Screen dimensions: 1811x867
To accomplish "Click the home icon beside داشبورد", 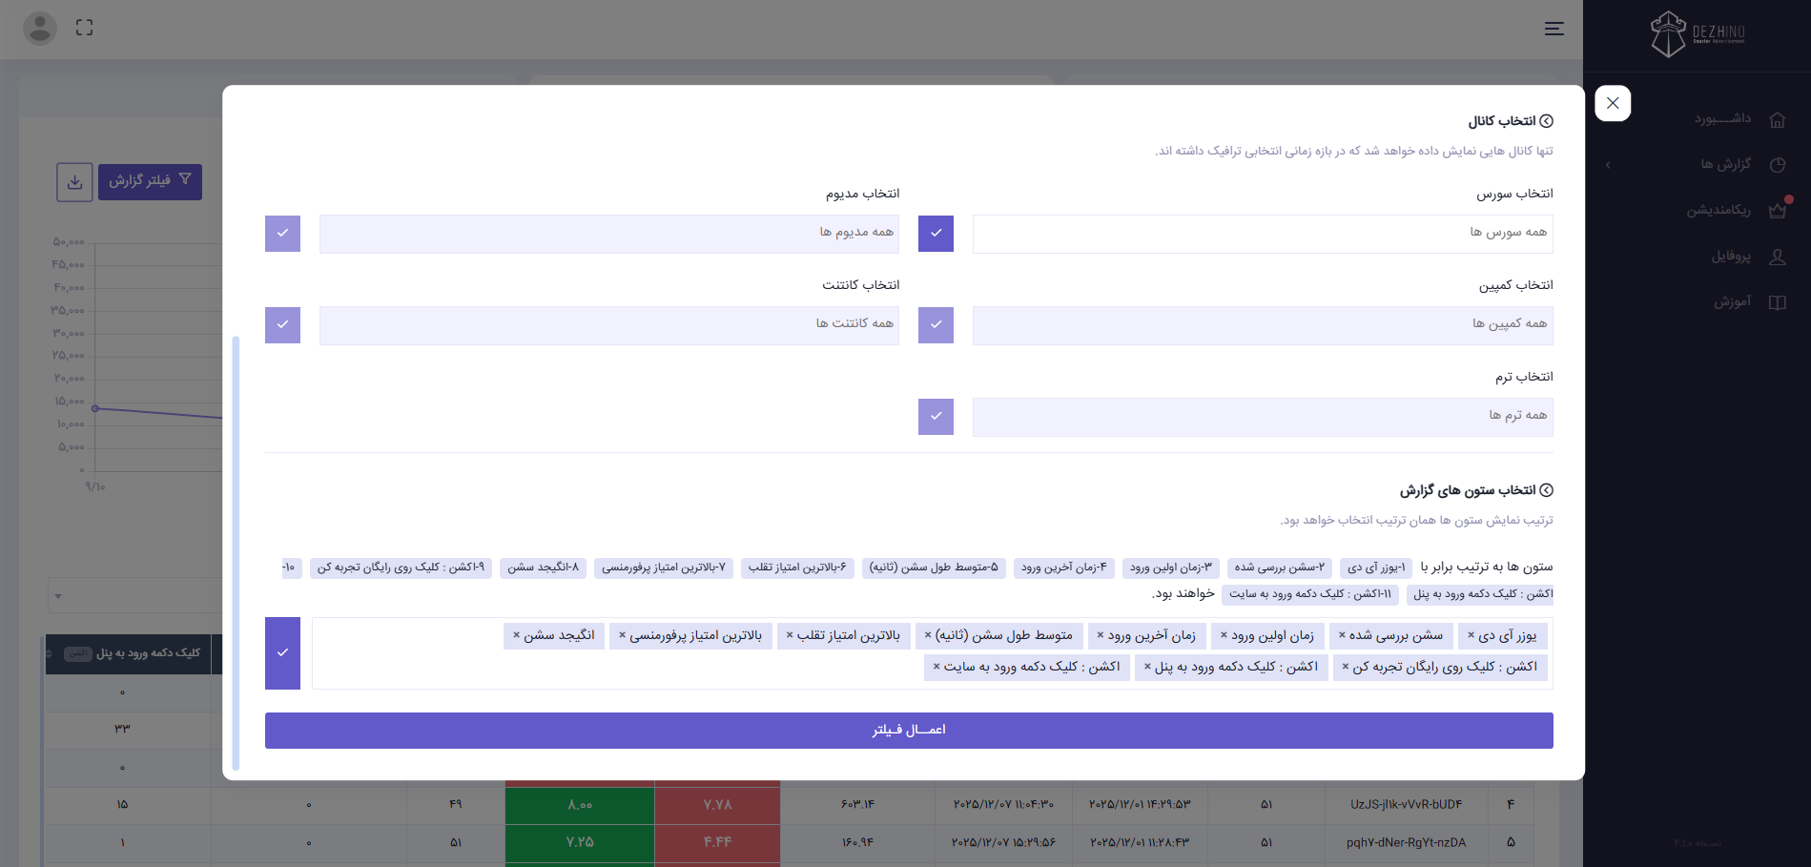I will pos(1778,119).
